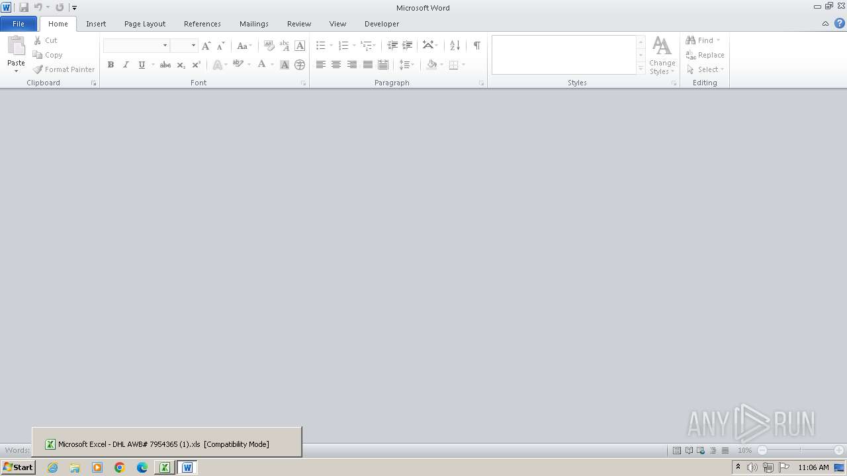
Task: Click the Subscript button
Action: pos(181,65)
